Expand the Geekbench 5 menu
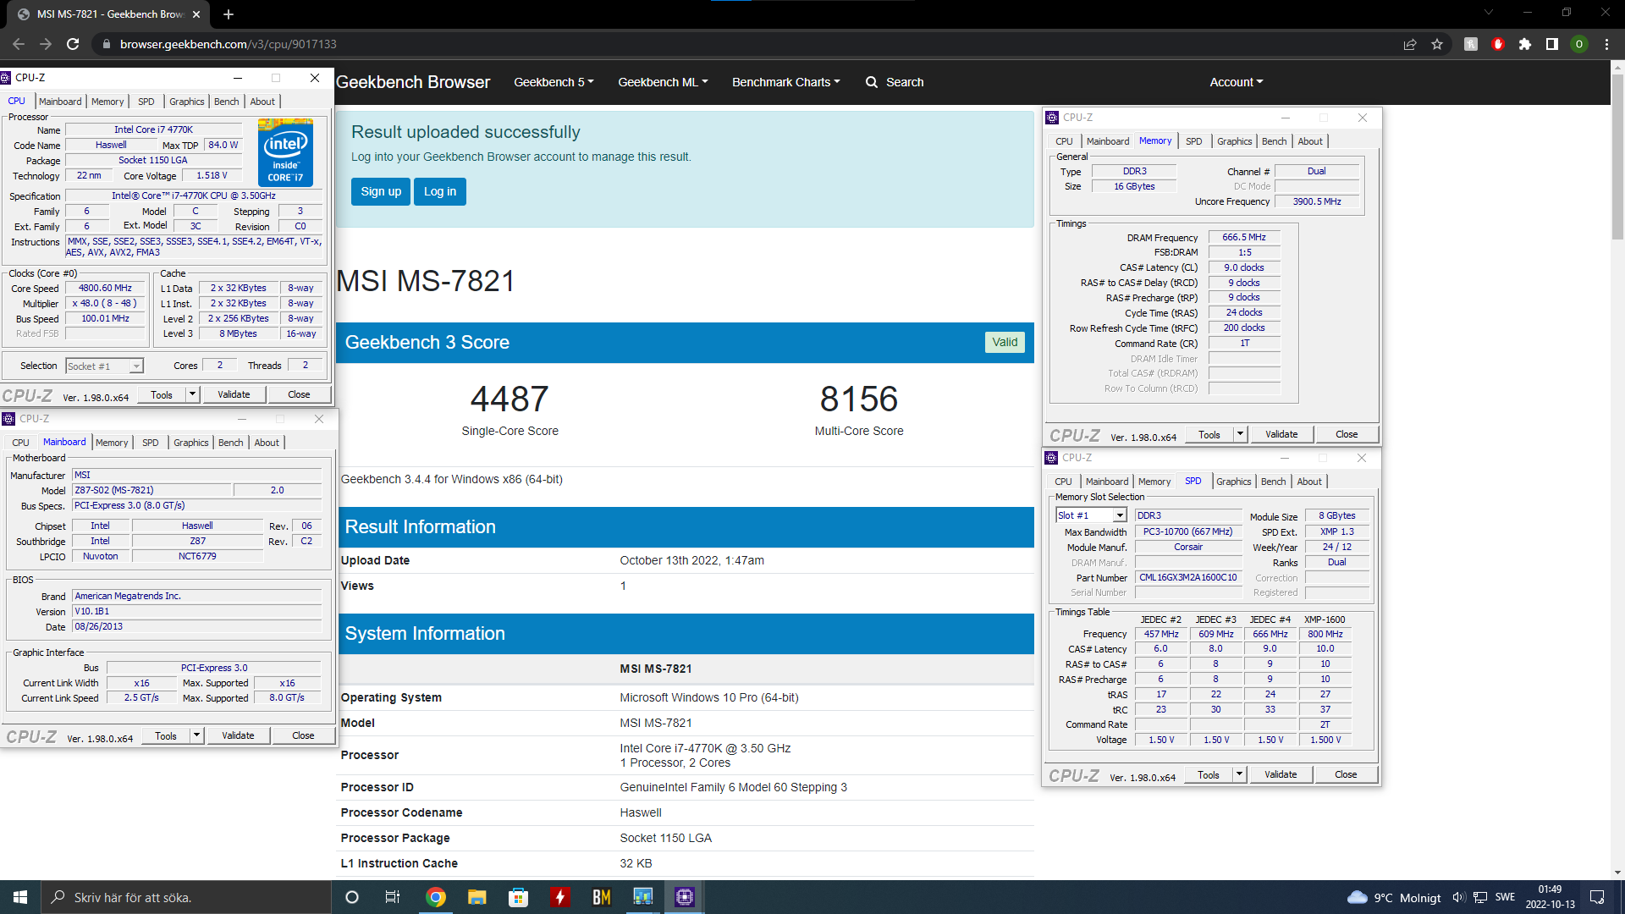1625x914 pixels. [554, 82]
